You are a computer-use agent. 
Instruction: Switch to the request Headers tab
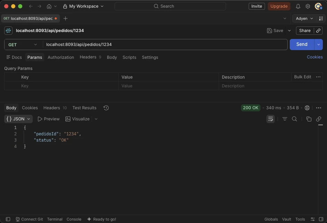pos(90,57)
